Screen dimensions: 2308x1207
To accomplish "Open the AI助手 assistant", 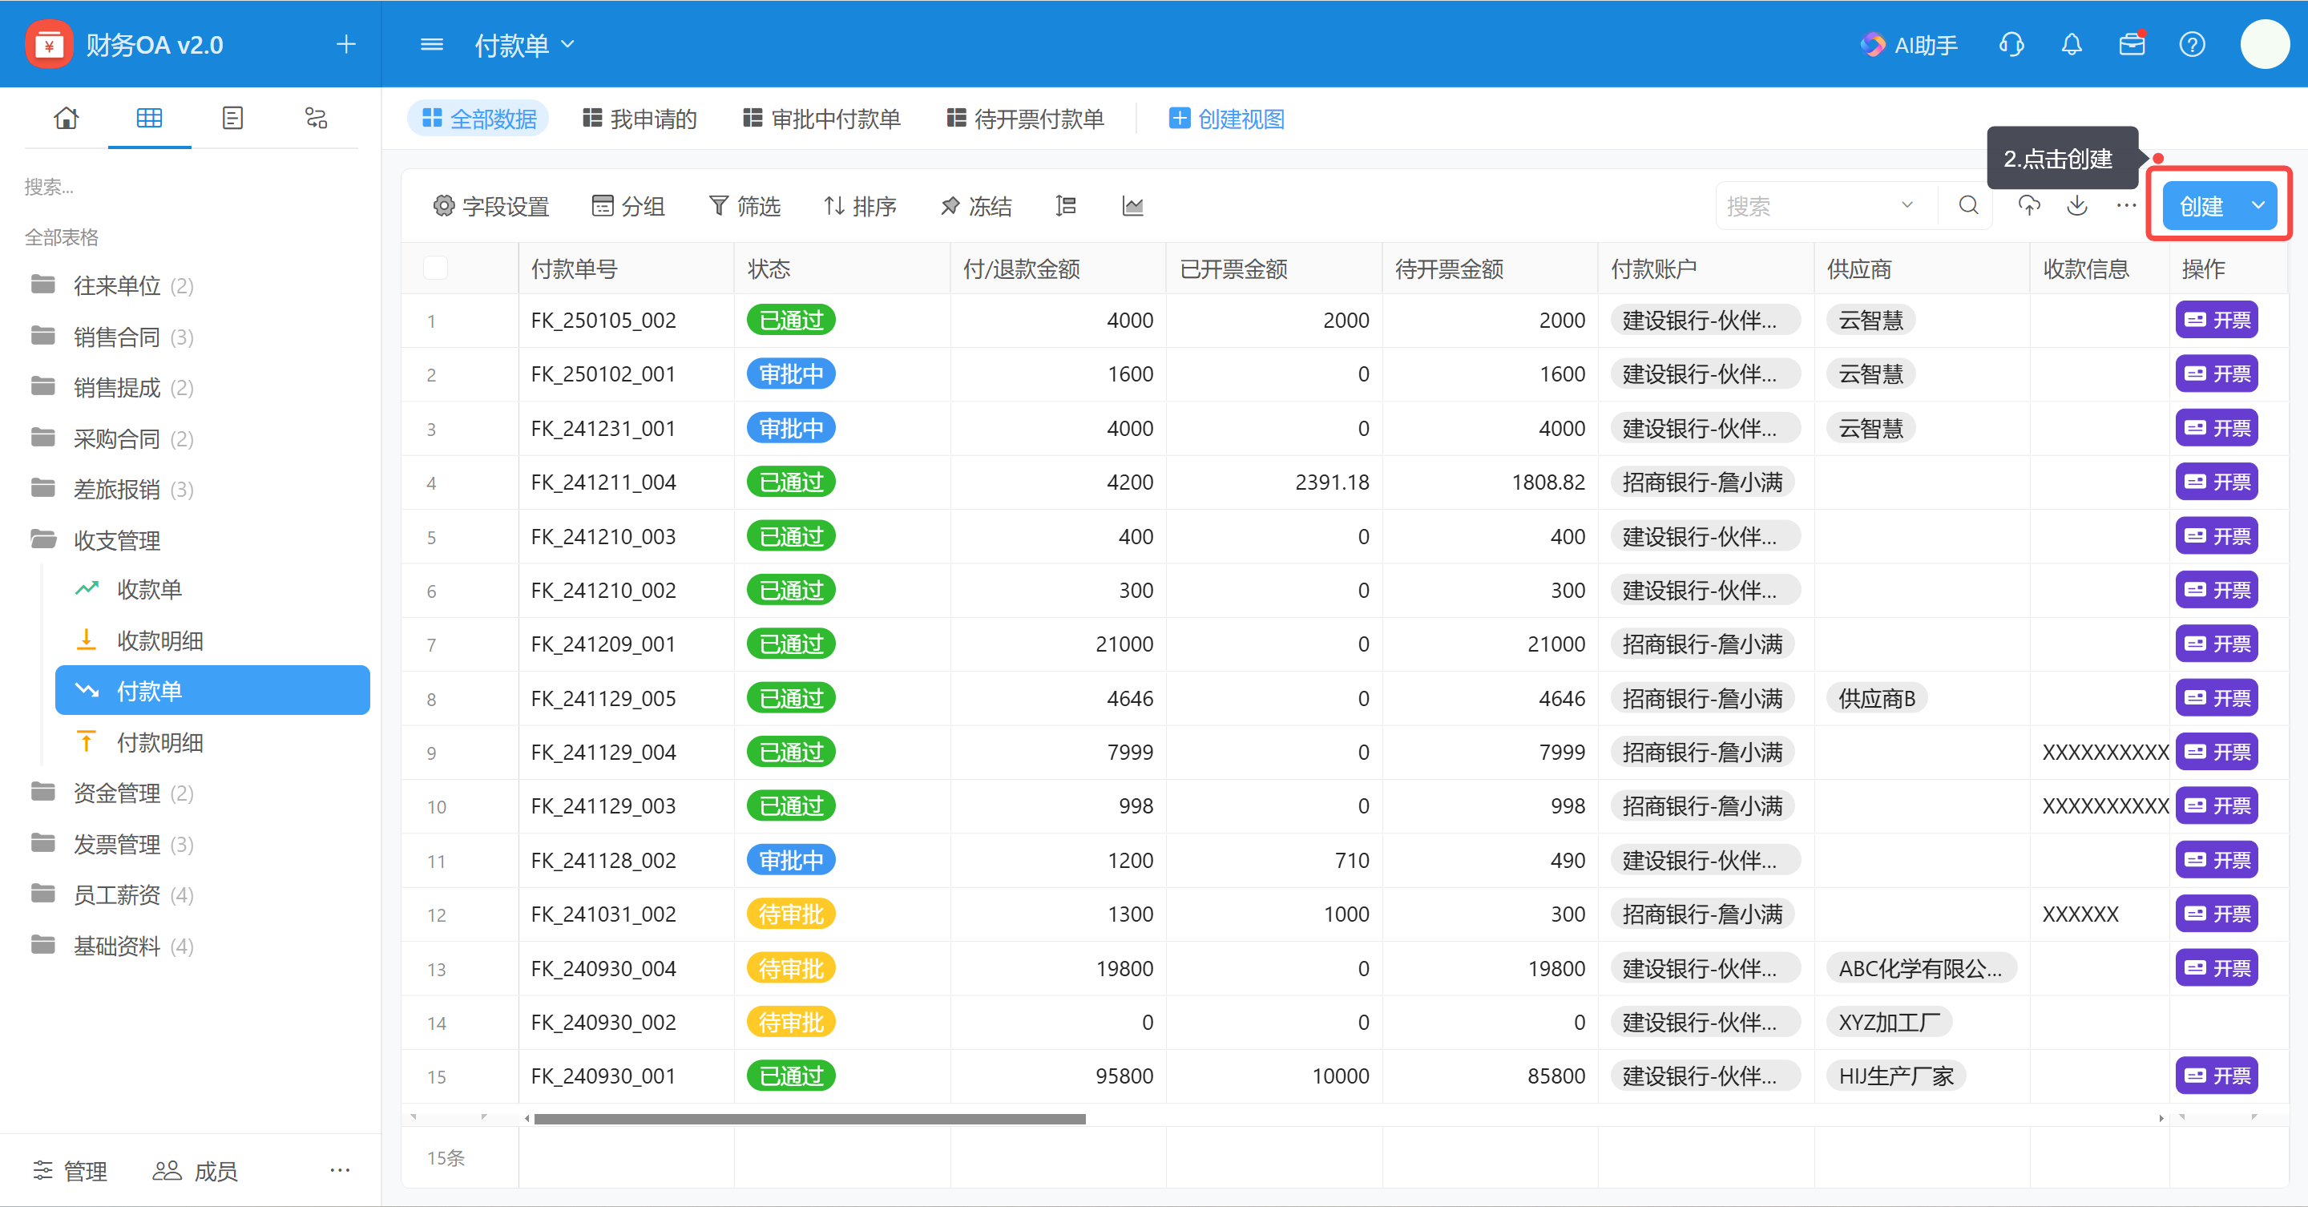I will pos(1908,45).
